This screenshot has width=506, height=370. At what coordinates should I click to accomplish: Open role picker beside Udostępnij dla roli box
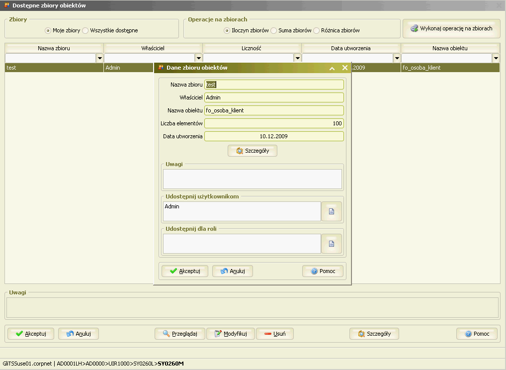tap(332, 244)
